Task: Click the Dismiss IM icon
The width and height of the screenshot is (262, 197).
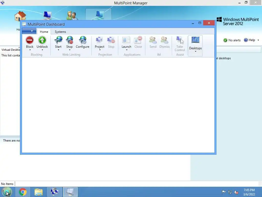Action: coord(165,40)
